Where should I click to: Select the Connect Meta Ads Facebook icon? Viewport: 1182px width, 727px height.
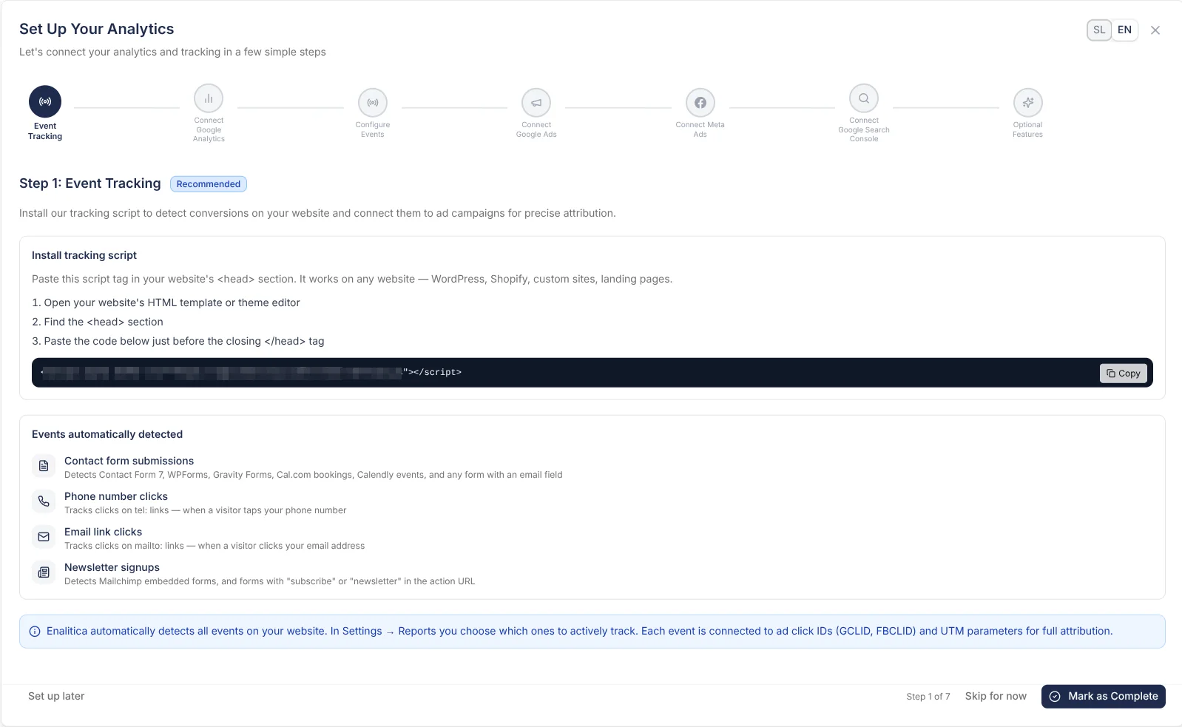coord(700,103)
